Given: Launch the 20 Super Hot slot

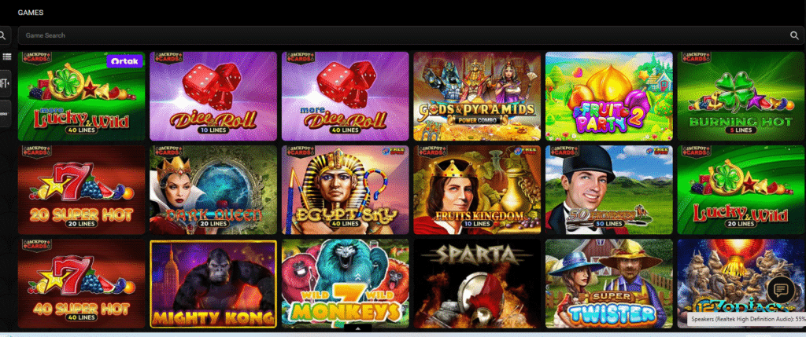Looking at the screenshot, I should pyautogui.click(x=82, y=190).
